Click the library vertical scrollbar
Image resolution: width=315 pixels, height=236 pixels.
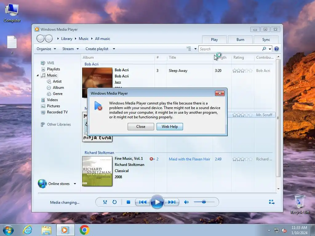click(278, 118)
